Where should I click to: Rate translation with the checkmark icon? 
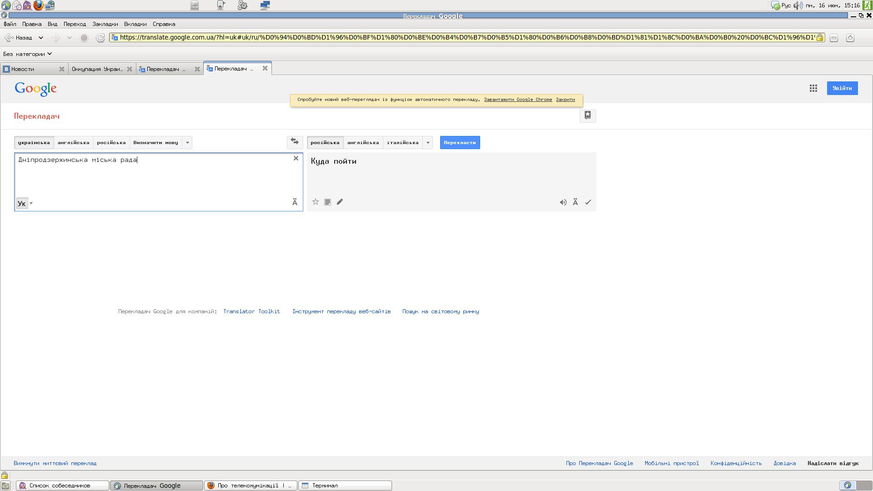click(588, 202)
